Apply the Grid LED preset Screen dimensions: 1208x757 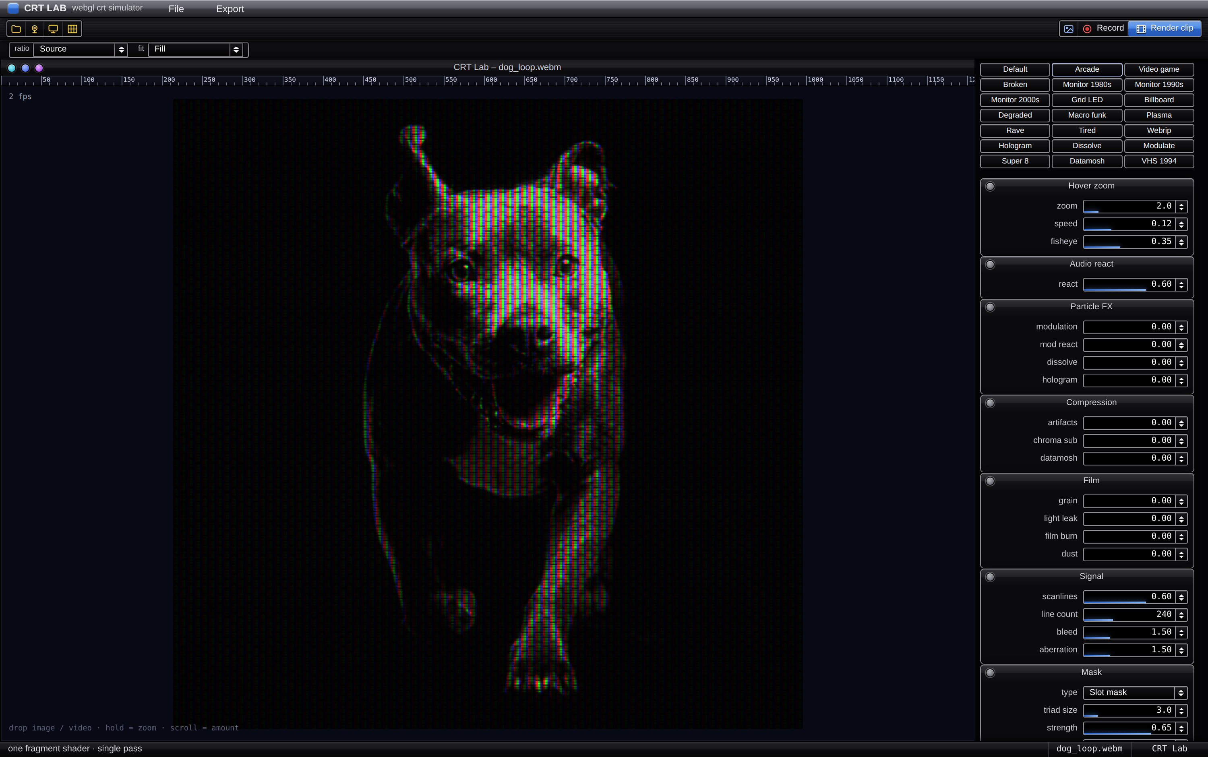click(x=1087, y=99)
